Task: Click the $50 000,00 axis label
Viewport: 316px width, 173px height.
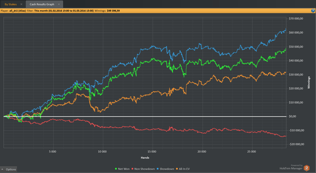Action: 296,47
